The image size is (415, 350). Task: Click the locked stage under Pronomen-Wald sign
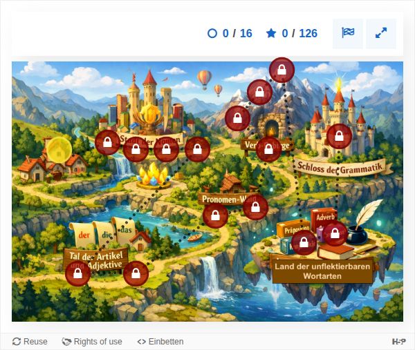(x=215, y=215)
